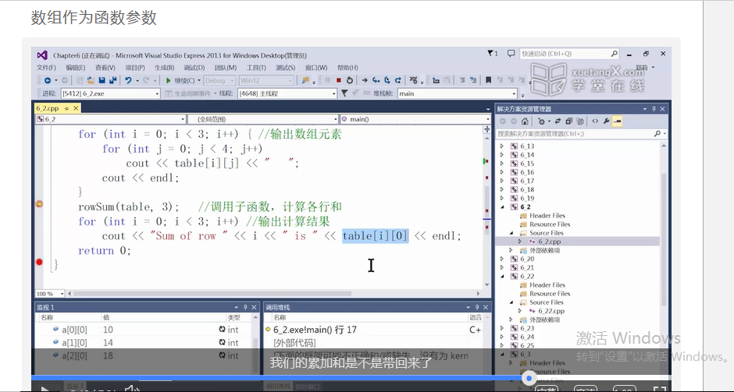Click the Step Out debug icon

398,80
